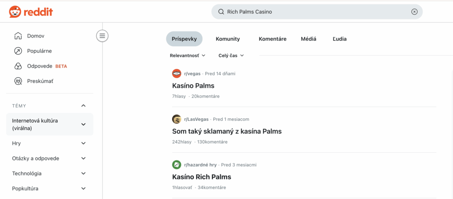Collapse the TÉMY section
Screen dimensions: 453x199
83,106
